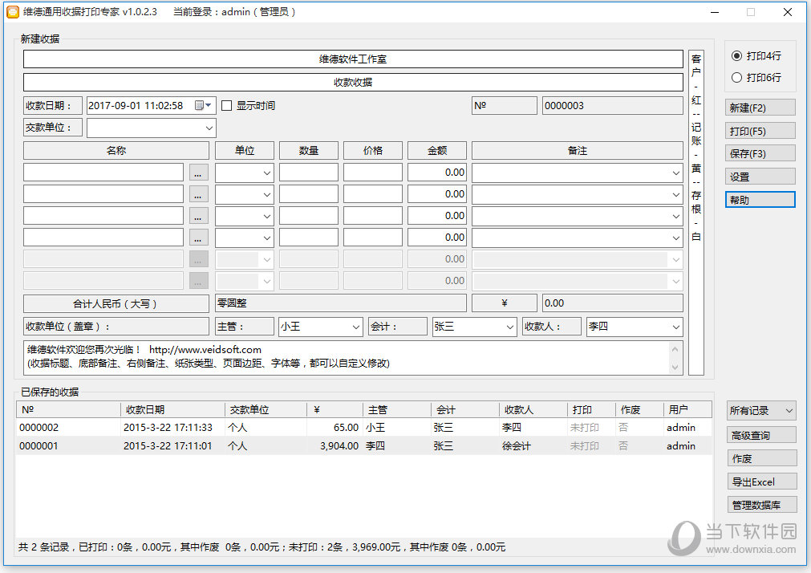Click the 打印(F5) button

click(x=760, y=131)
